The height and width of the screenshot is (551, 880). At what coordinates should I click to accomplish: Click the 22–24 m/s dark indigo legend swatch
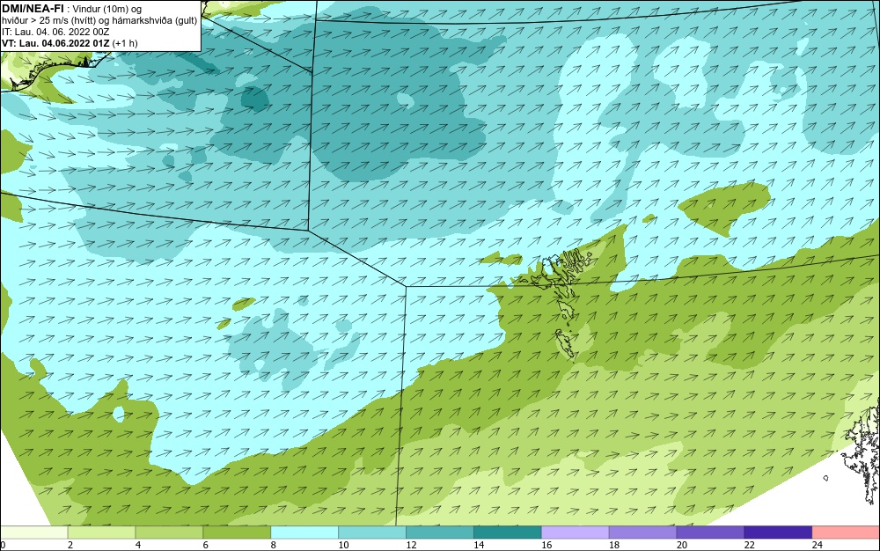(779, 533)
